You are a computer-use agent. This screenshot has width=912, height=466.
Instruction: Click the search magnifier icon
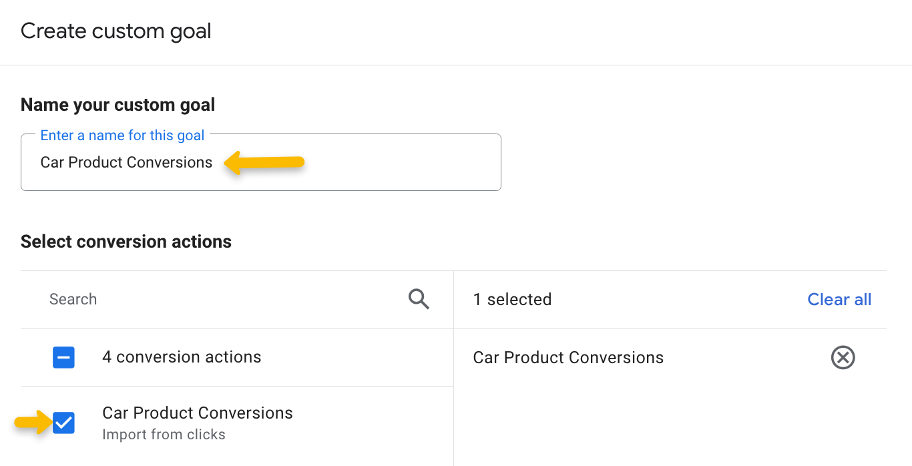419,299
